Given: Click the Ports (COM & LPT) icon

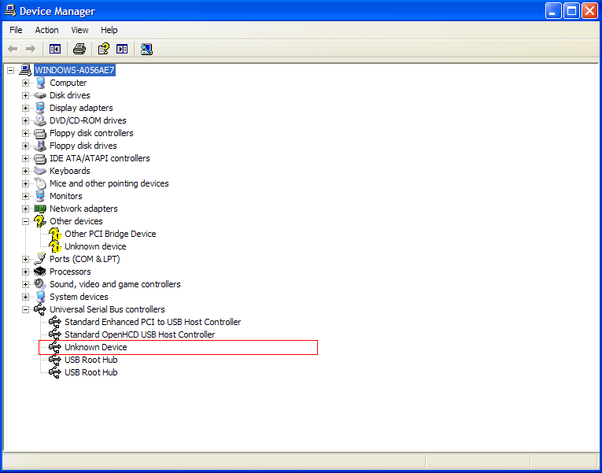Looking at the screenshot, I should 40,259.
